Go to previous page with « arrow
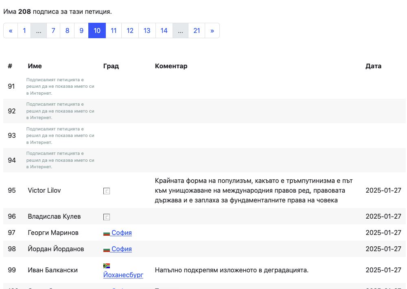This screenshot has height=289, width=407. pos(11,30)
